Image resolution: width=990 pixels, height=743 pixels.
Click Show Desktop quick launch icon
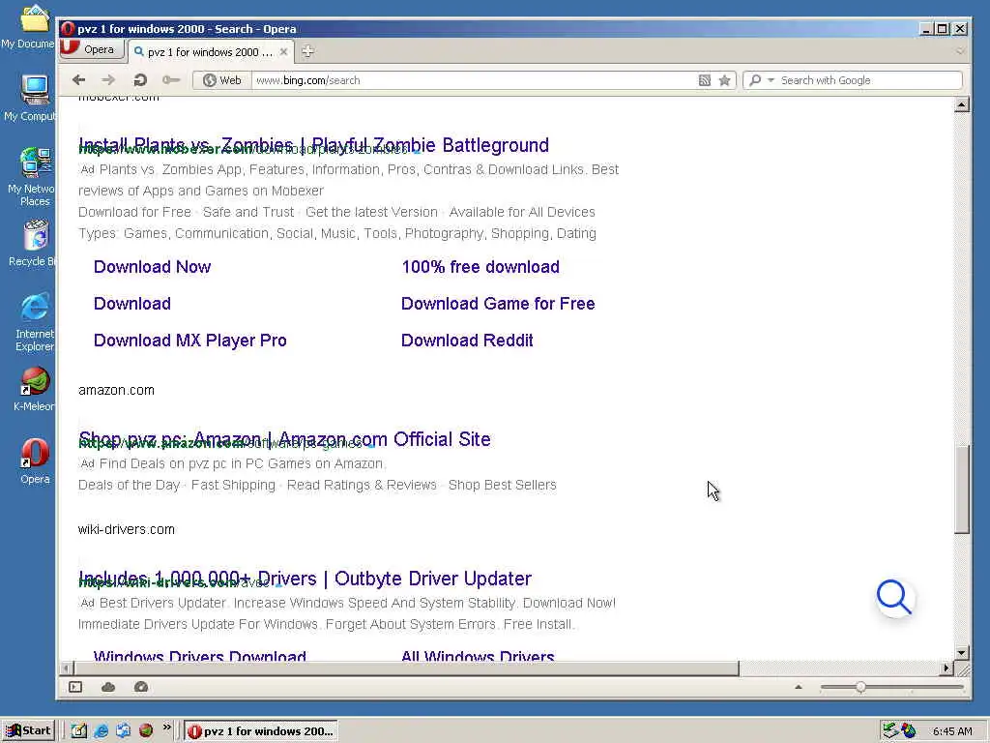pos(79,731)
